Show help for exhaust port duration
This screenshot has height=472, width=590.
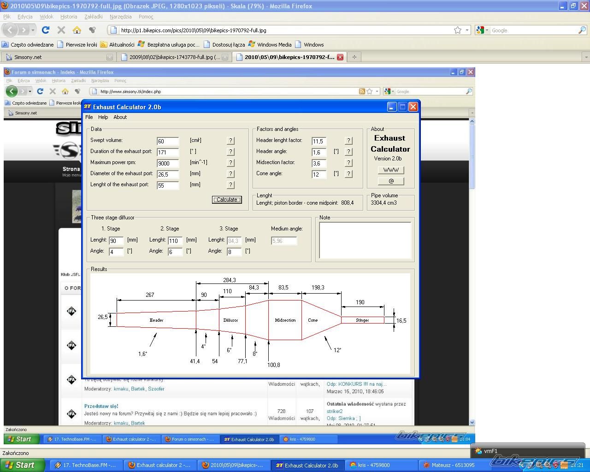[x=230, y=152]
